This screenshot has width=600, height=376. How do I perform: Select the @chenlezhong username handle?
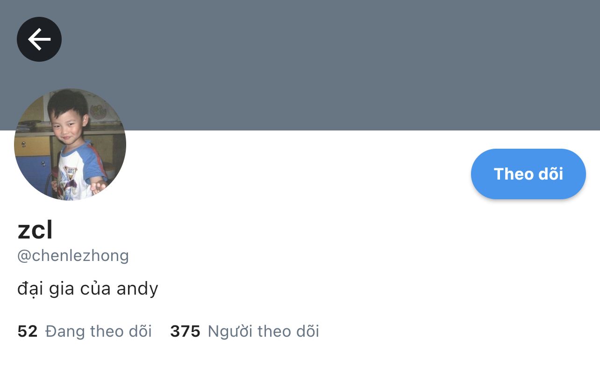73,256
